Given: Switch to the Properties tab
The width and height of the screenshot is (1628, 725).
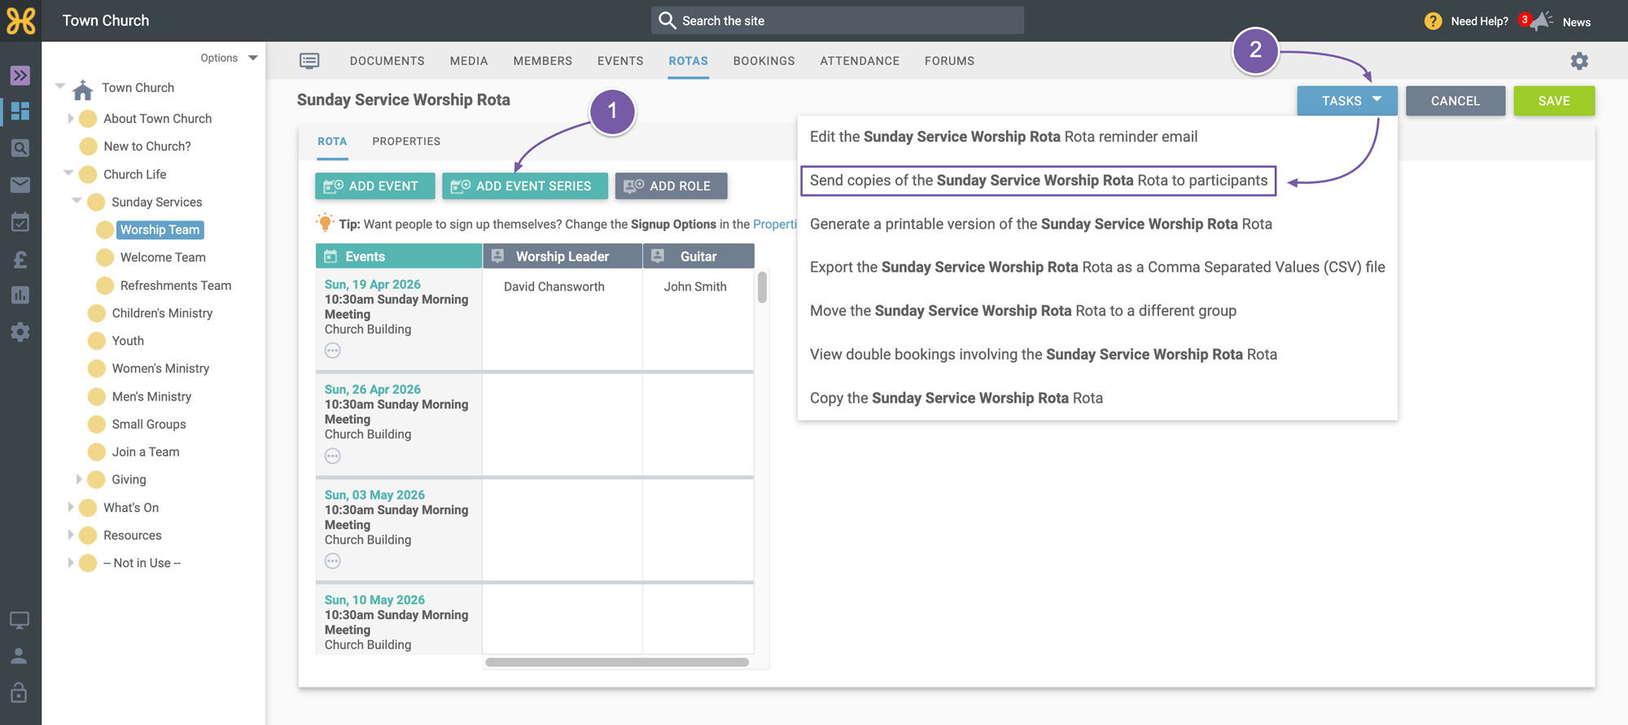Looking at the screenshot, I should (x=406, y=142).
